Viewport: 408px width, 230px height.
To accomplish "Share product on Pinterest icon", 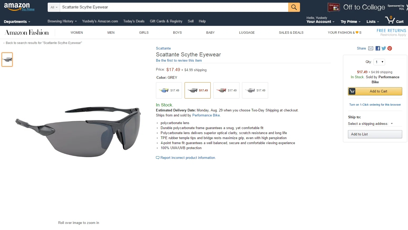I will (390, 48).
